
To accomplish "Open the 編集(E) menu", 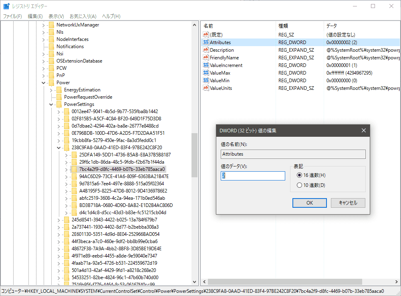I will pyautogui.click(x=35, y=16).
